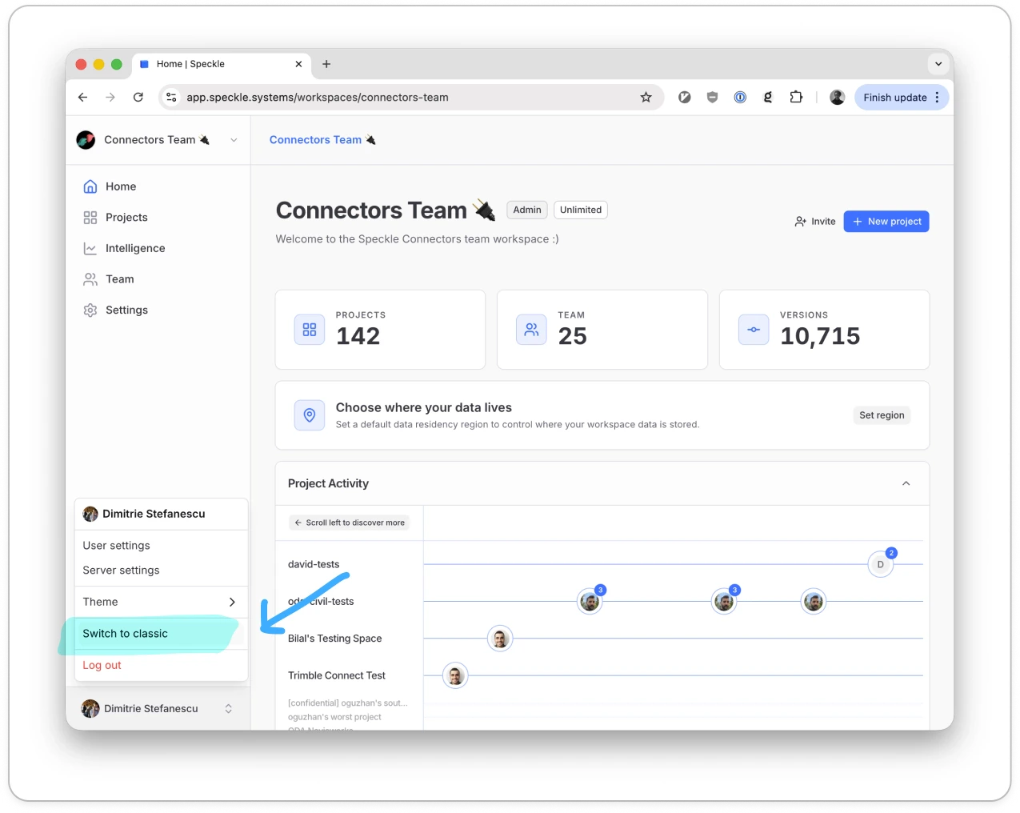This screenshot has height=813, width=1020.
Task: Click the Projects card grid icon
Action: (310, 330)
